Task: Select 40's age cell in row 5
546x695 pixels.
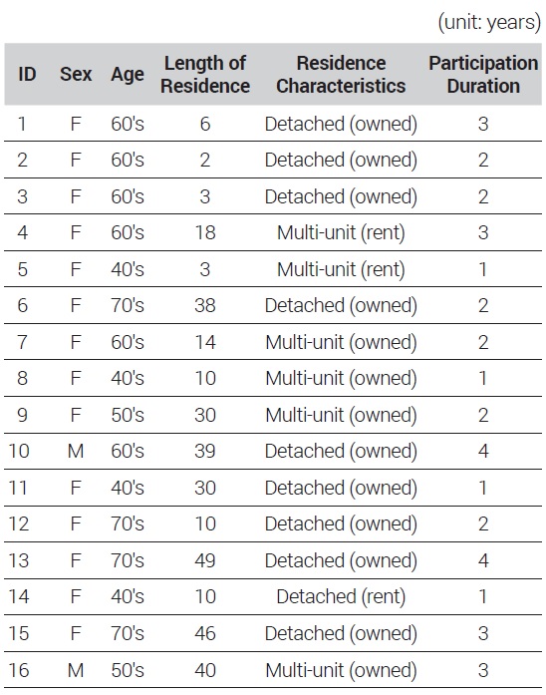Action: click(128, 269)
